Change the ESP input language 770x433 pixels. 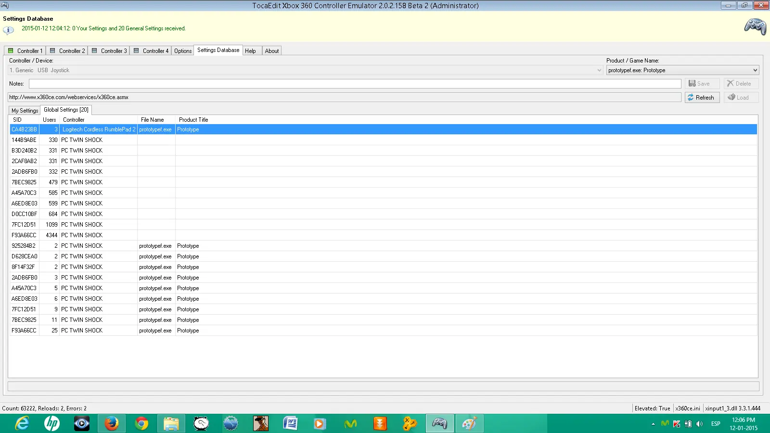tap(716, 424)
